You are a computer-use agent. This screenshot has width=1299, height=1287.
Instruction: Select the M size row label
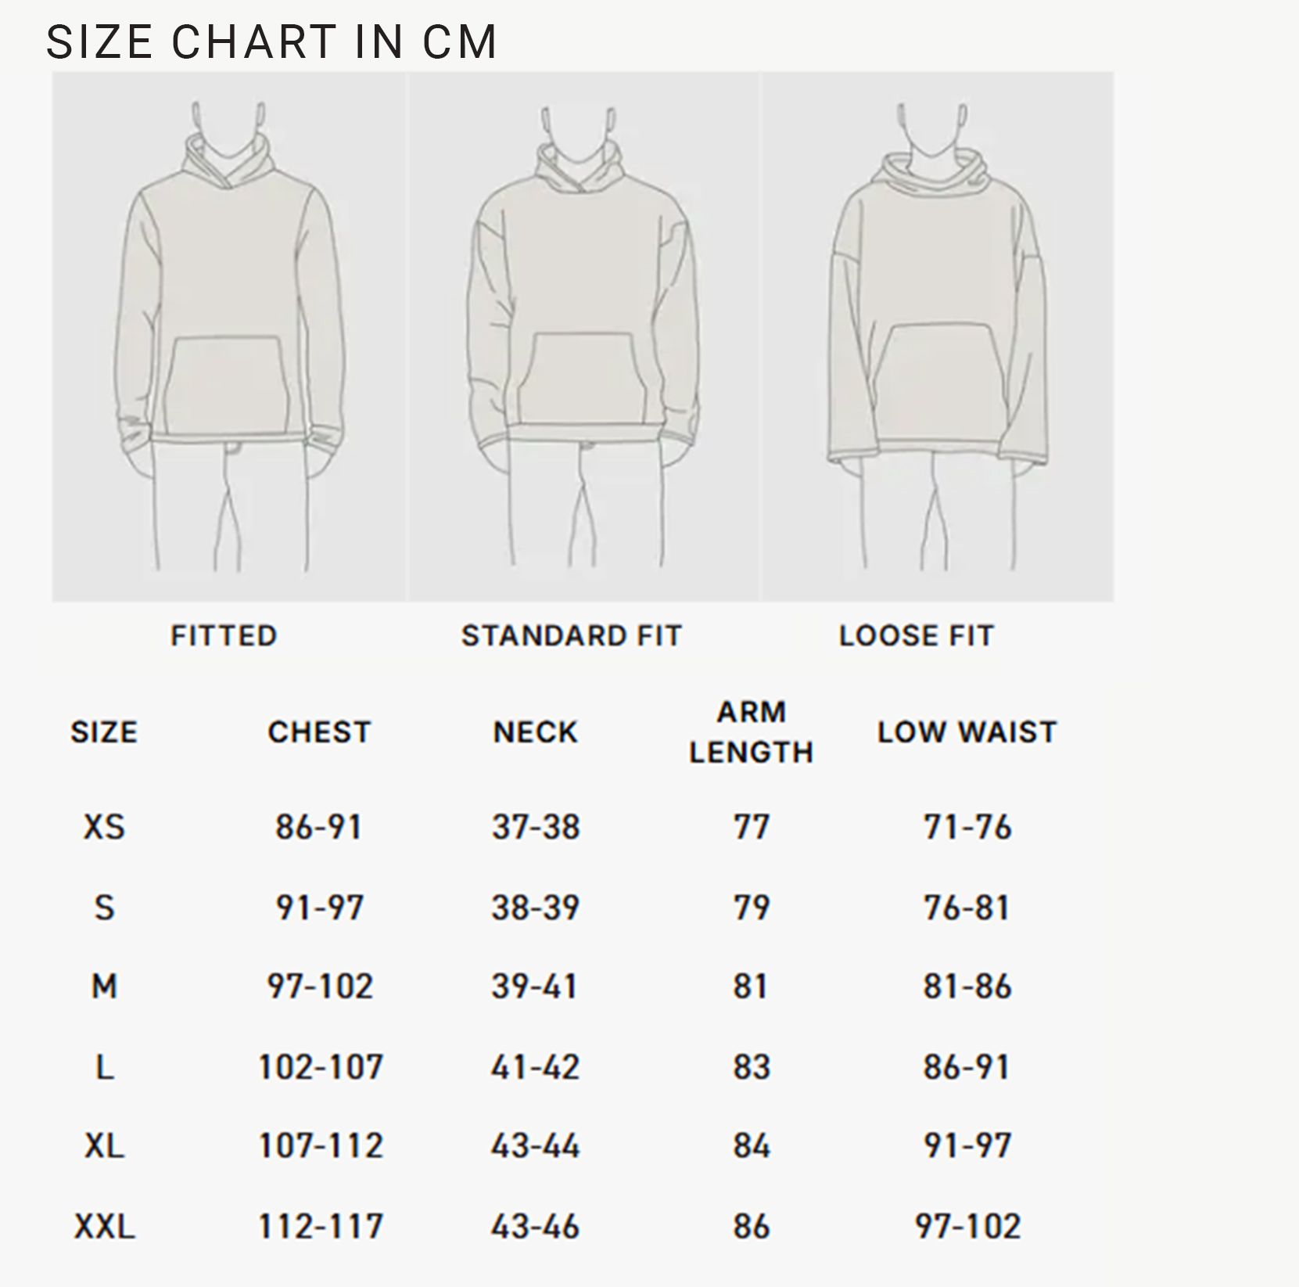pos(104,987)
